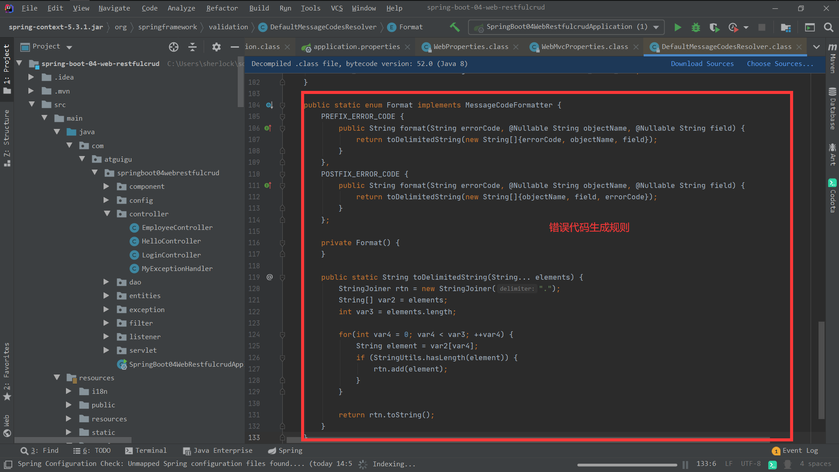The height and width of the screenshot is (472, 839).
Task: Click the Download Sources link
Action: coord(702,64)
